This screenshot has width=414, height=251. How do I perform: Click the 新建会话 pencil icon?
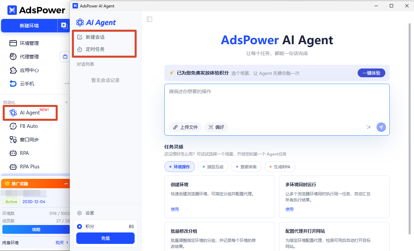coord(80,37)
